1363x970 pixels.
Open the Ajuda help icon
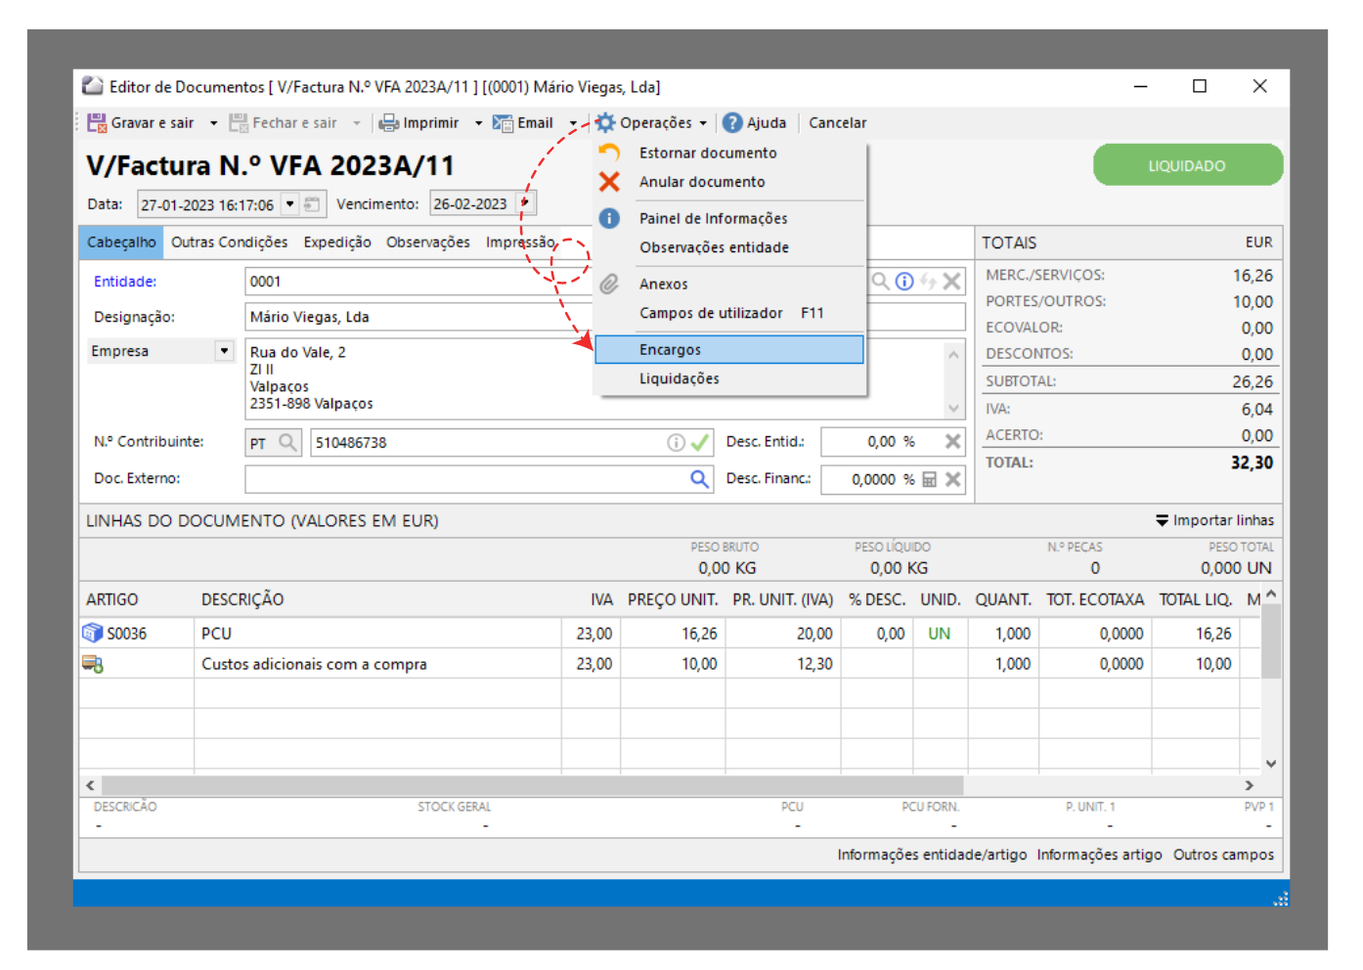[732, 123]
